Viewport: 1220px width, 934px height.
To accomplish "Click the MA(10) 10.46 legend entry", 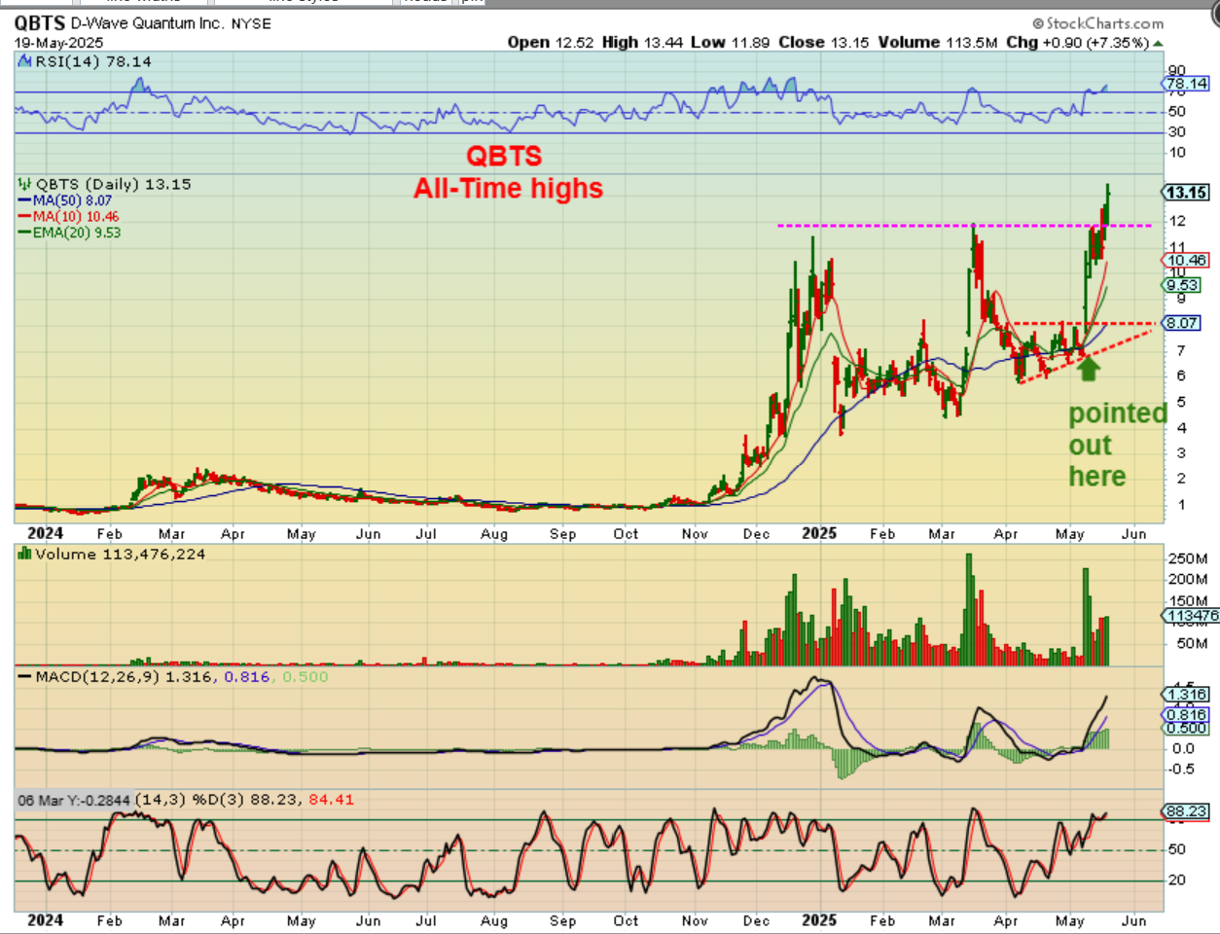I will coord(68,216).
